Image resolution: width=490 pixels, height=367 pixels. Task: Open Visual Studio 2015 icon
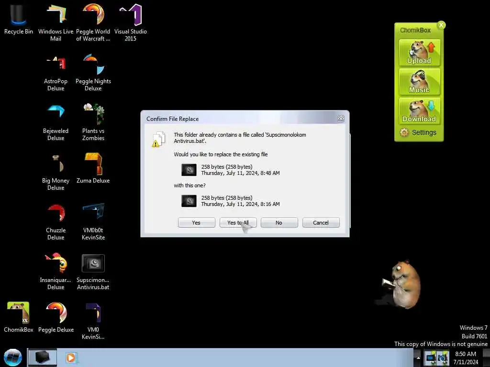coord(130,22)
